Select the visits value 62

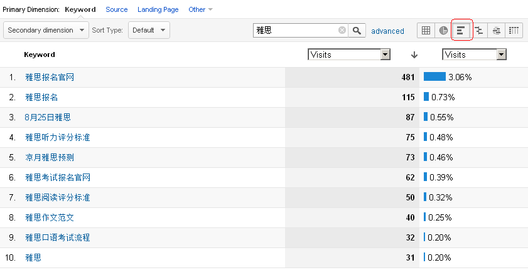point(410,177)
